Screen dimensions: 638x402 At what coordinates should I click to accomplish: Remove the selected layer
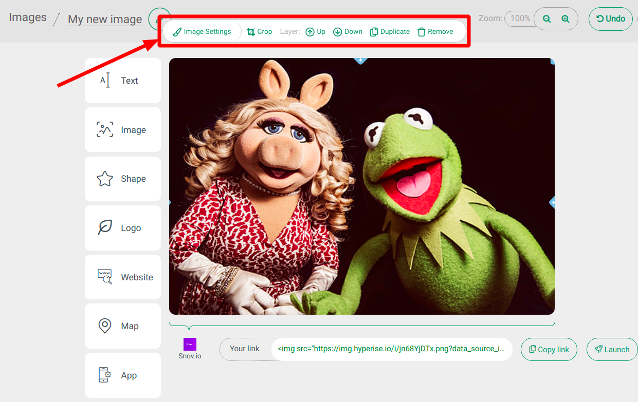tap(435, 32)
